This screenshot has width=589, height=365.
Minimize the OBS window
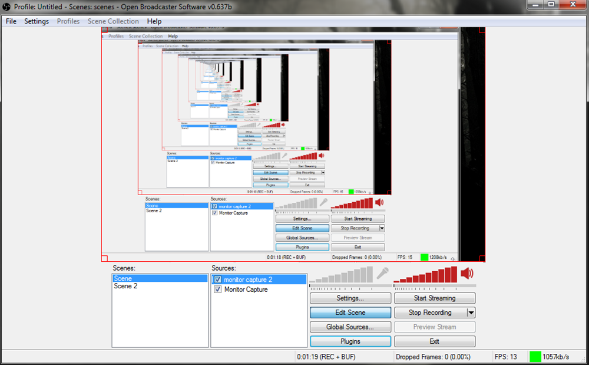(535, 5)
